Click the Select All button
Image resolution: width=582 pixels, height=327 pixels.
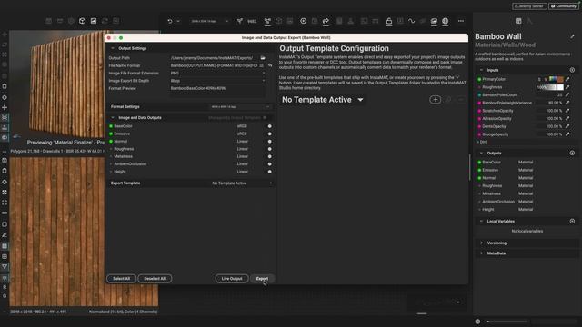pos(121,279)
